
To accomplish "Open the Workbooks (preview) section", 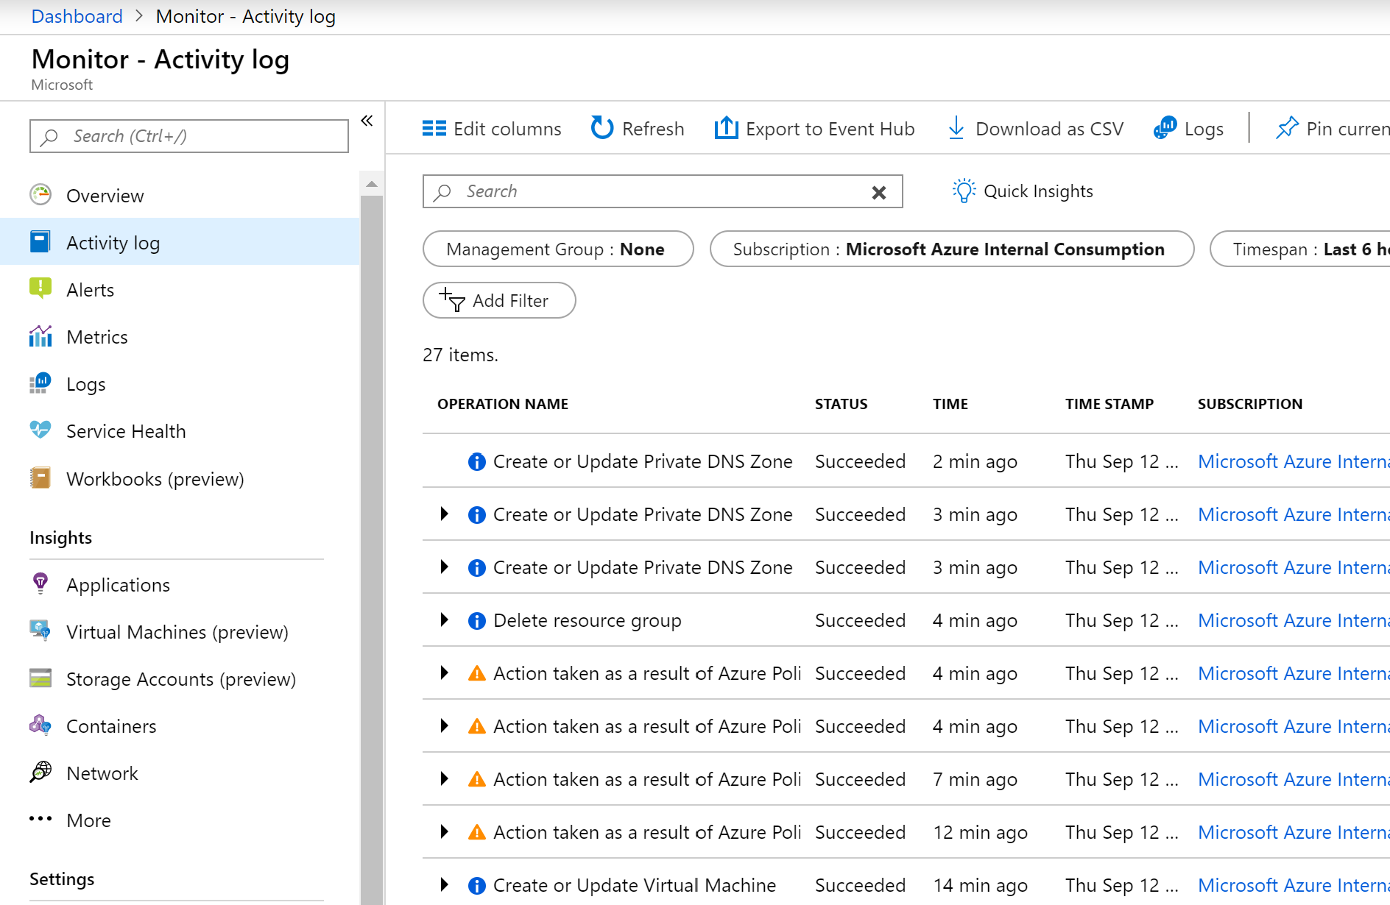I will [155, 478].
